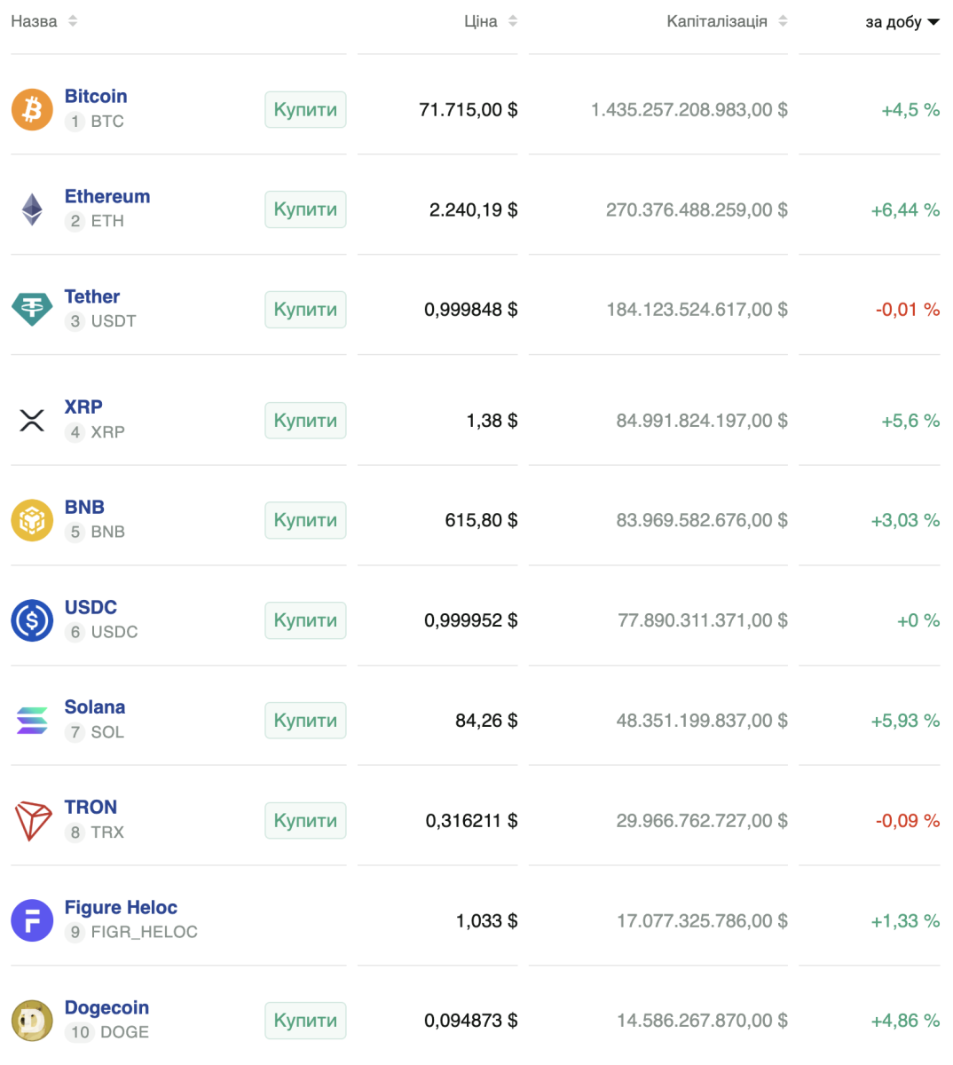Click the TRON logo icon
953x1065 pixels.
point(32,820)
